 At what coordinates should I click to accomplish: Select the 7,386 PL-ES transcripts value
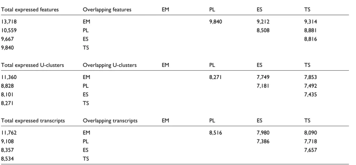[263, 141]
